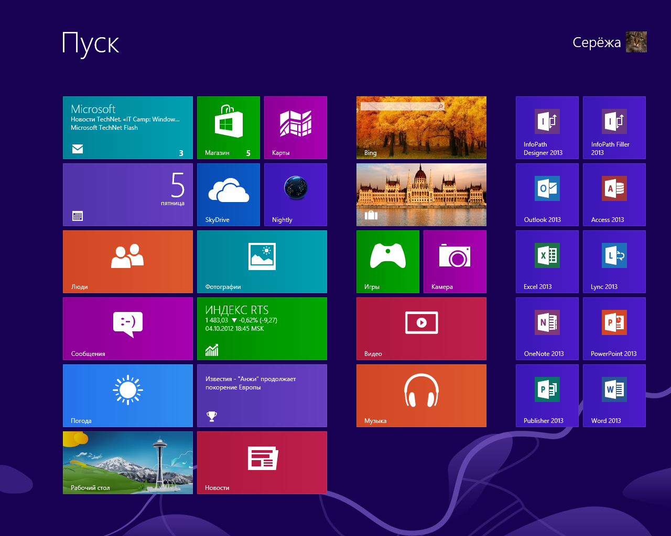Open the Рабочий стол desktop tile

pos(128,463)
